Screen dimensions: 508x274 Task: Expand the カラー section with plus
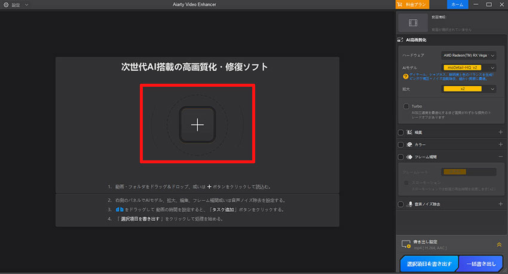(501, 144)
